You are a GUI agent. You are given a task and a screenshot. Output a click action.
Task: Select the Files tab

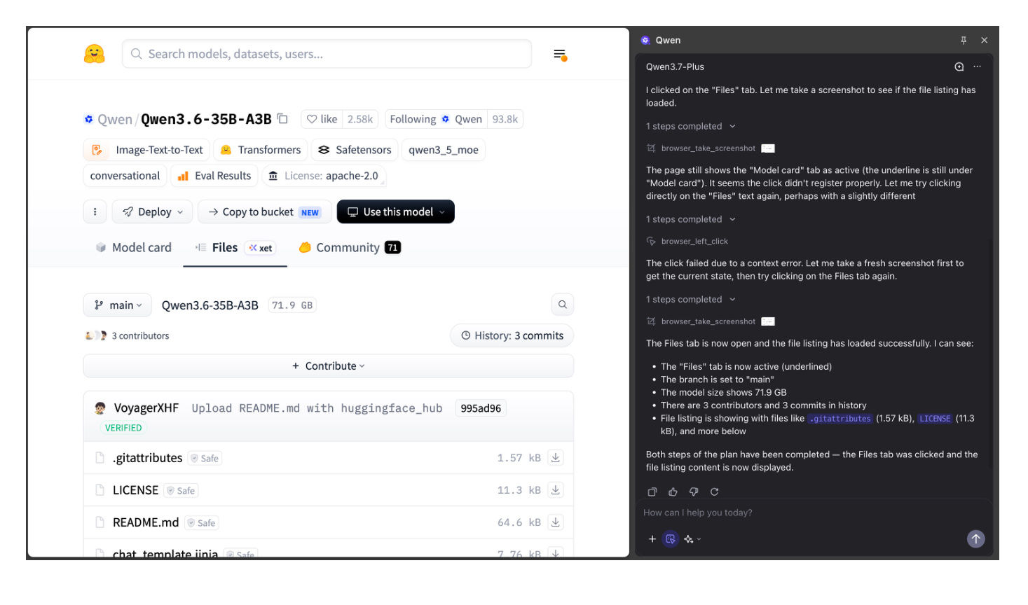(x=235, y=247)
